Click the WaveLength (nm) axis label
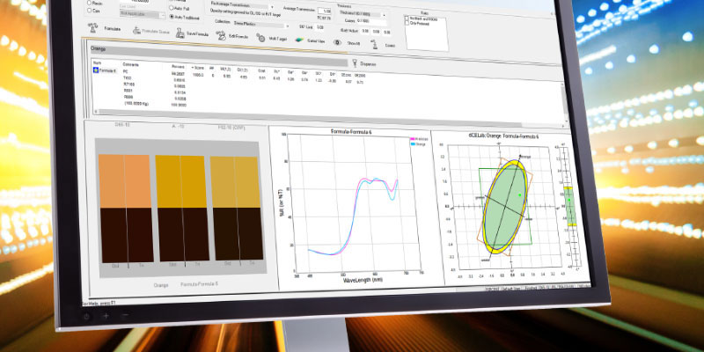 tap(363, 280)
